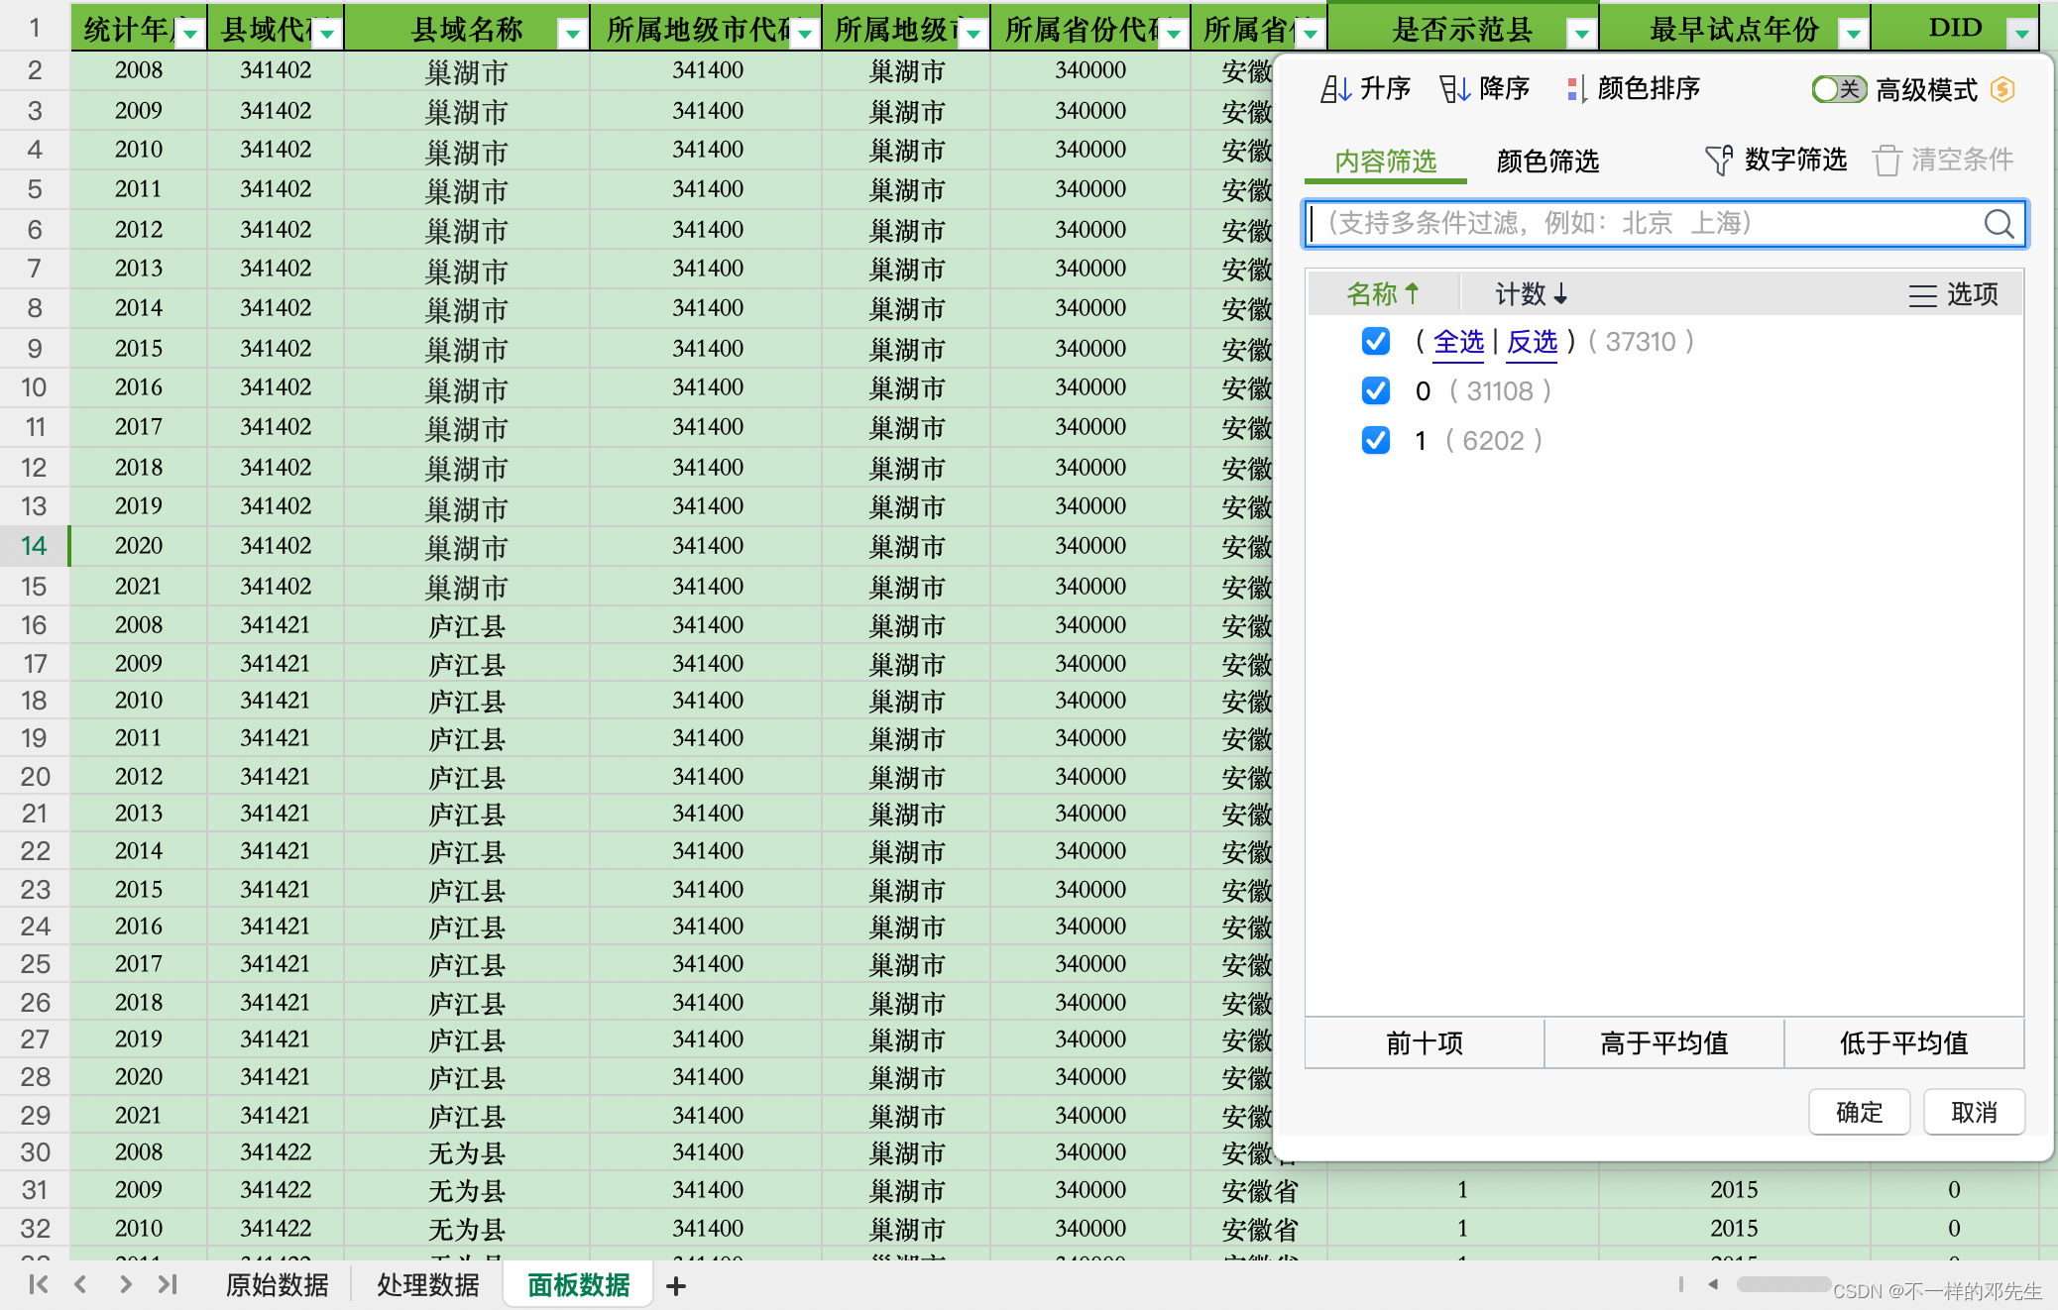Open the 选项 options menu icon

[1922, 294]
